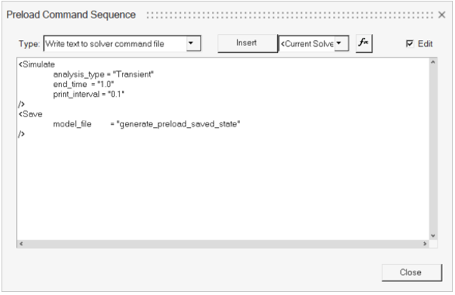The image size is (455, 295).
Task: Click the horizontal scrollbar track
Action: (x=223, y=244)
